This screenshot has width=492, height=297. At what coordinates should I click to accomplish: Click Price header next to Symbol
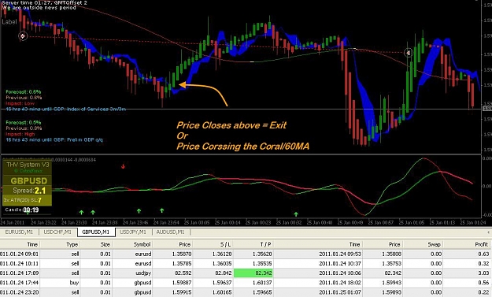click(185, 244)
